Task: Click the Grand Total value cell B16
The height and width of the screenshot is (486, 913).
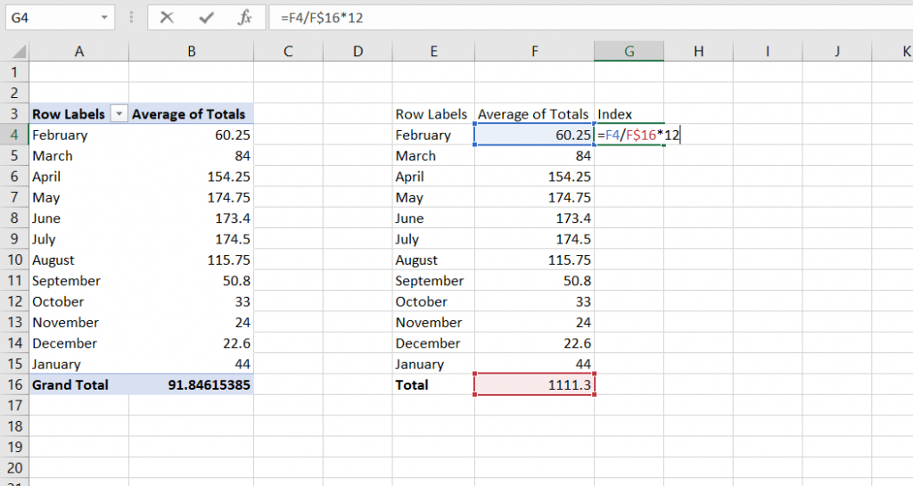Action: pyautogui.click(x=191, y=385)
